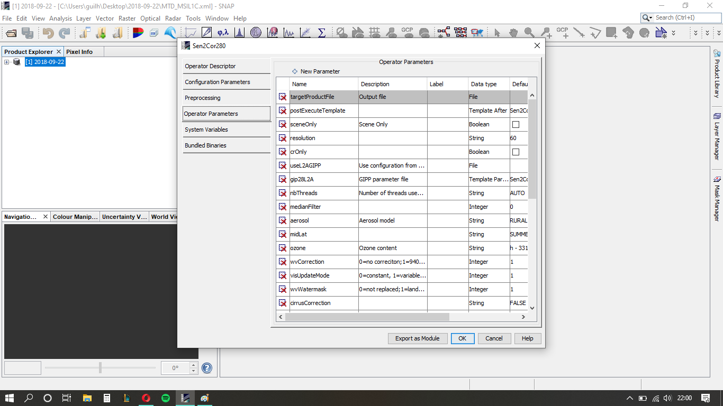Open the geo-coding (φ,λ) tool
This screenshot has width=723, height=406.
[x=223, y=33]
